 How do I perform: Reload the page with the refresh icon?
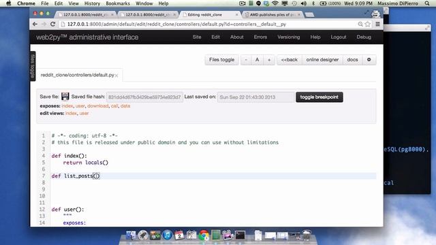click(53, 24)
